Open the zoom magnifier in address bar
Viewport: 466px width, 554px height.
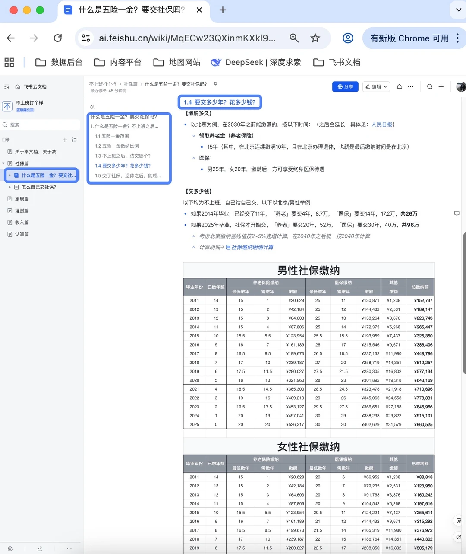(294, 38)
